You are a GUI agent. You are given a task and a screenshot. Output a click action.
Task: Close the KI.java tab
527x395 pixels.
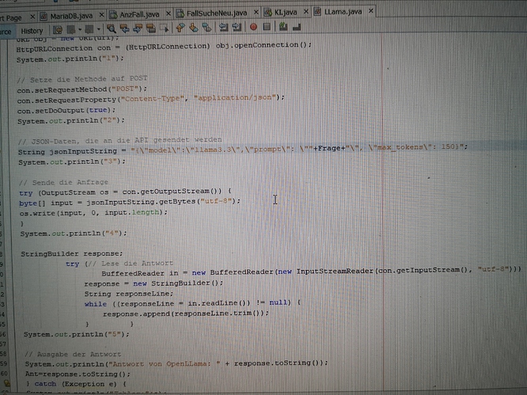click(306, 12)
